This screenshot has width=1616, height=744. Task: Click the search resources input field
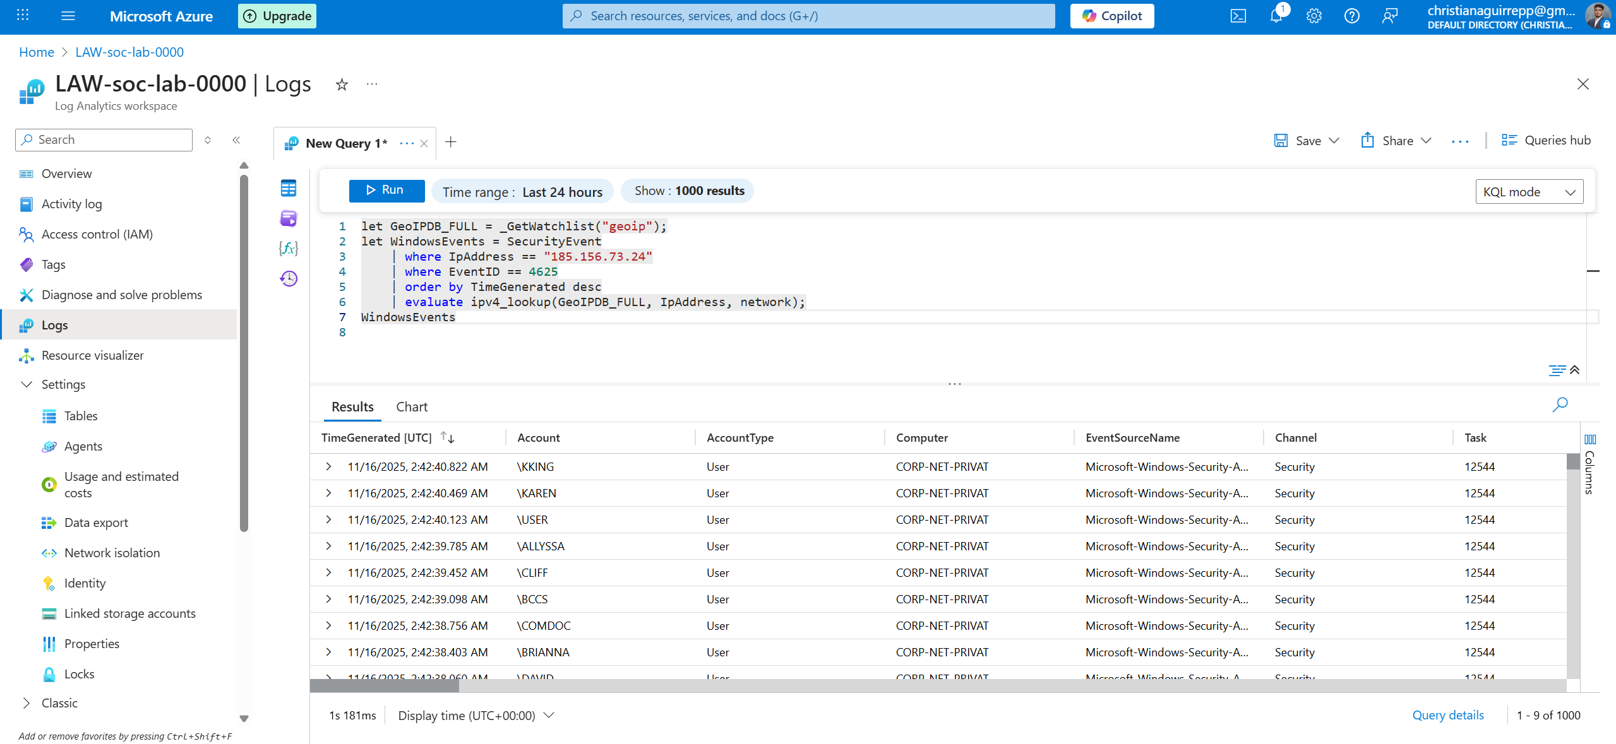coord(808,16)
